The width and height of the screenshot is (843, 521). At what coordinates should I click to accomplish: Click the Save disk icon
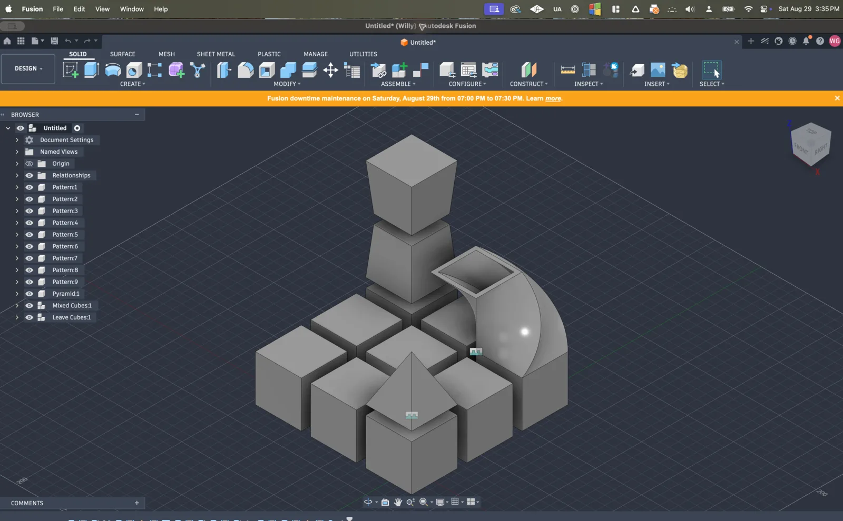[54, 41]
